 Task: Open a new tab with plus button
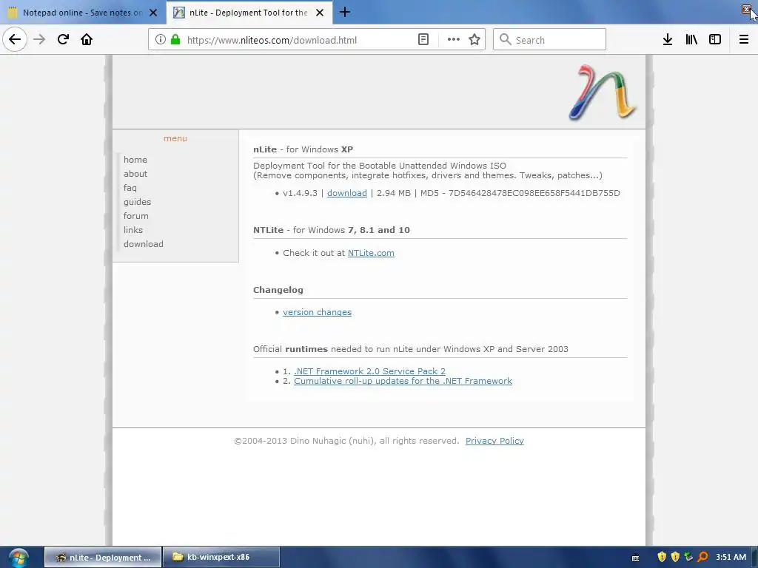[345, 12]
